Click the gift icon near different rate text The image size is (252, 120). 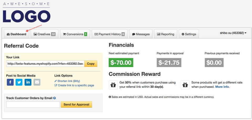pyautogui.click(x=185, y=85)
